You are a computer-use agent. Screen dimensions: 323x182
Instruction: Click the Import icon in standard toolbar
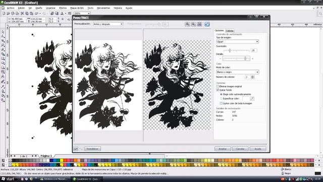pyautogui.click(x=52, y=14)
